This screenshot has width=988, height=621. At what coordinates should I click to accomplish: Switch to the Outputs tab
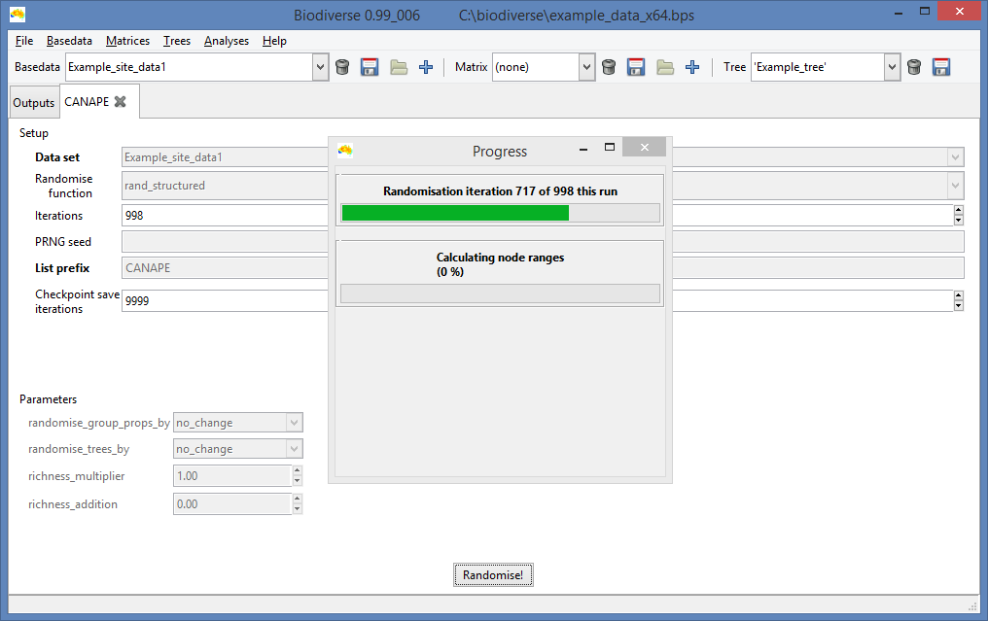(34, 103)
